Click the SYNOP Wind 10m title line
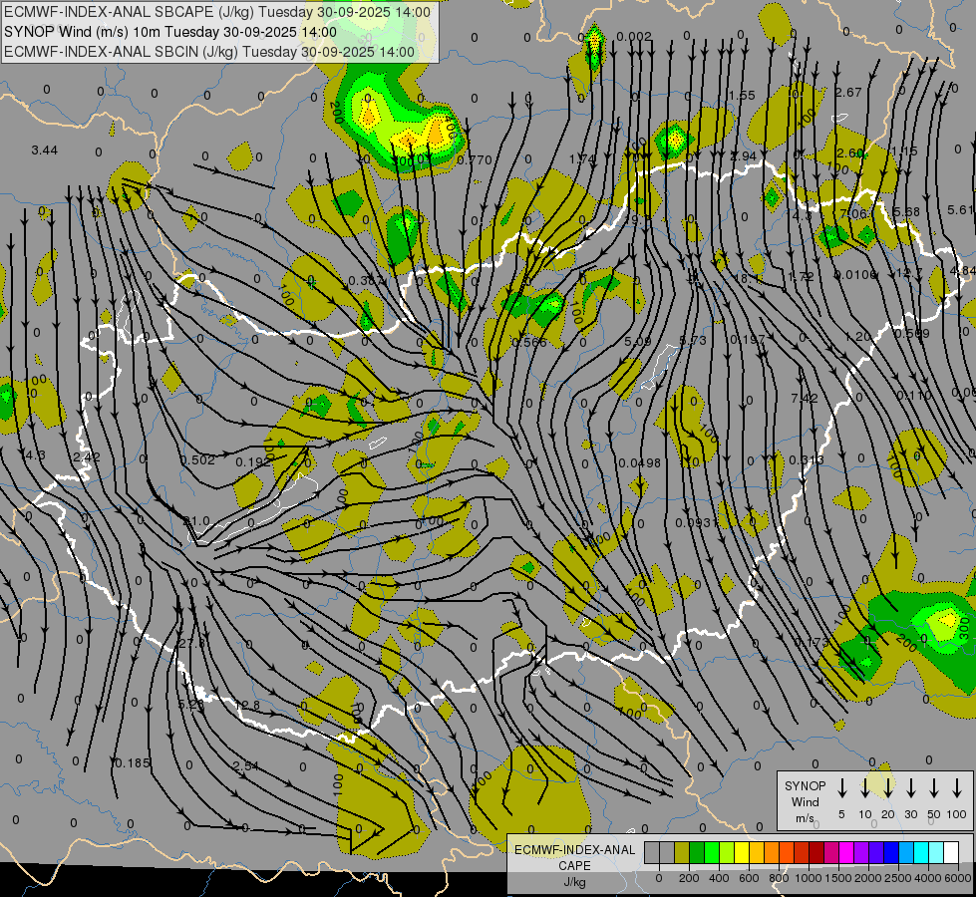 pos(169,32)
